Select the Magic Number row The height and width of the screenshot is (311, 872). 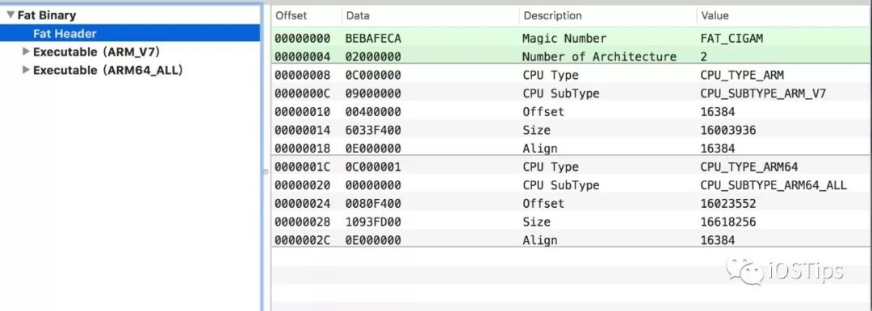coord(571,39)
